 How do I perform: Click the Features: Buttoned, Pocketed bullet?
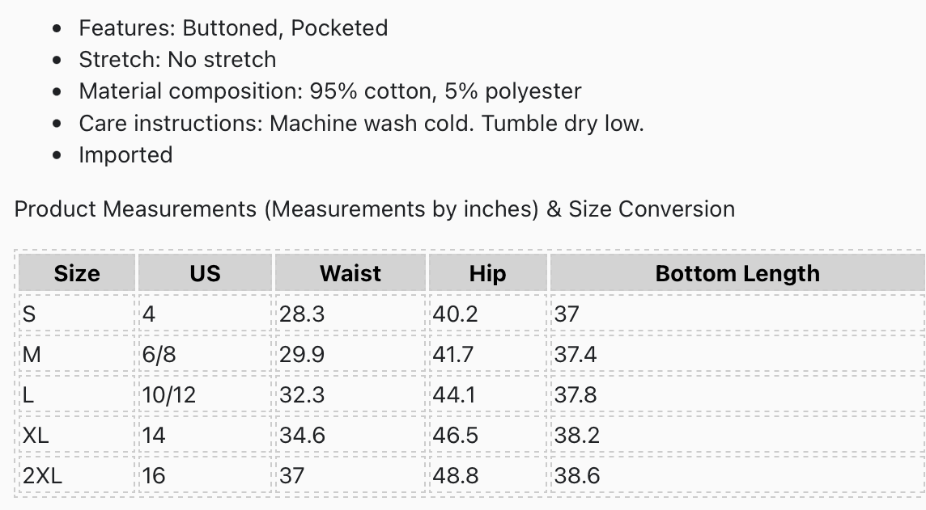(x=233, y=27)
